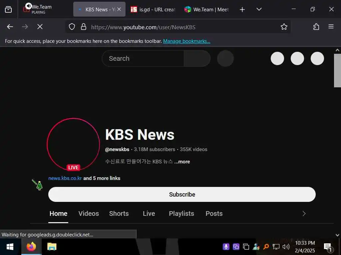Show more channel tabs with right chevron
The width and height of the screenshot is (341, 255).
[x=304, y=213]
